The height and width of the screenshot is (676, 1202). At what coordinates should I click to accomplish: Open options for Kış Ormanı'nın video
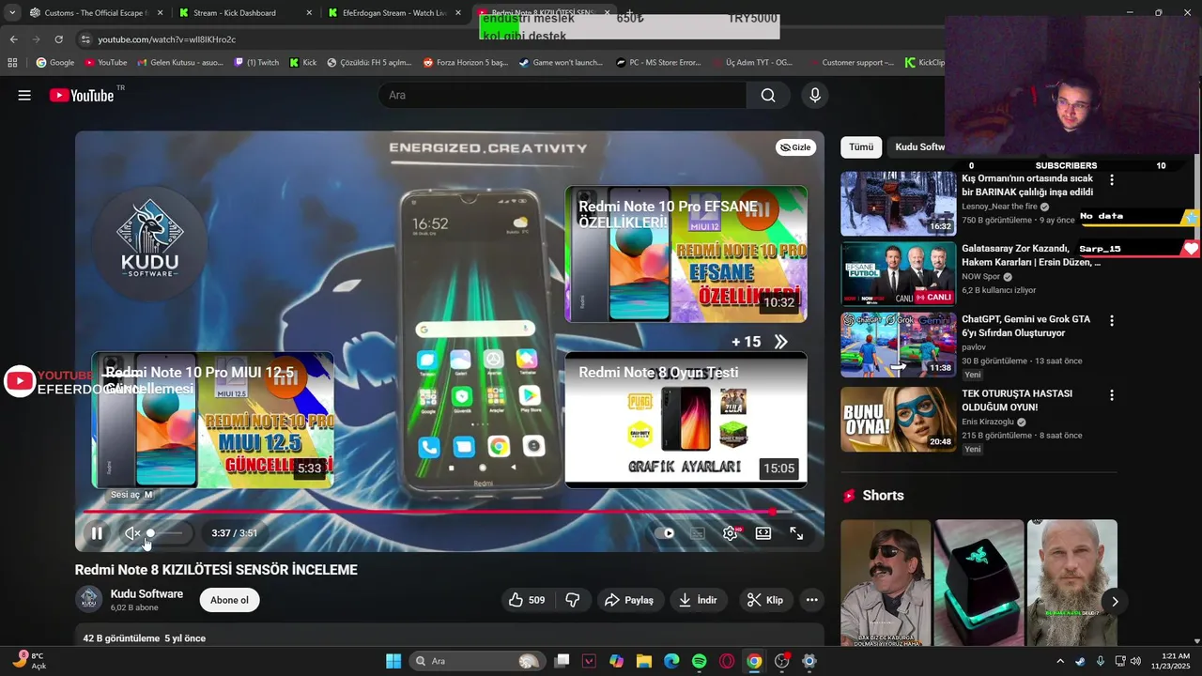coord(1112,179)
